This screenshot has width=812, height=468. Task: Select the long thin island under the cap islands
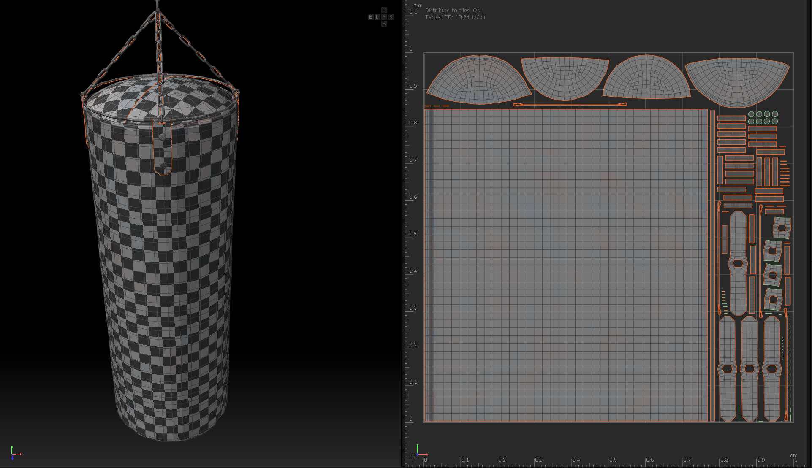tap(570, 104)
